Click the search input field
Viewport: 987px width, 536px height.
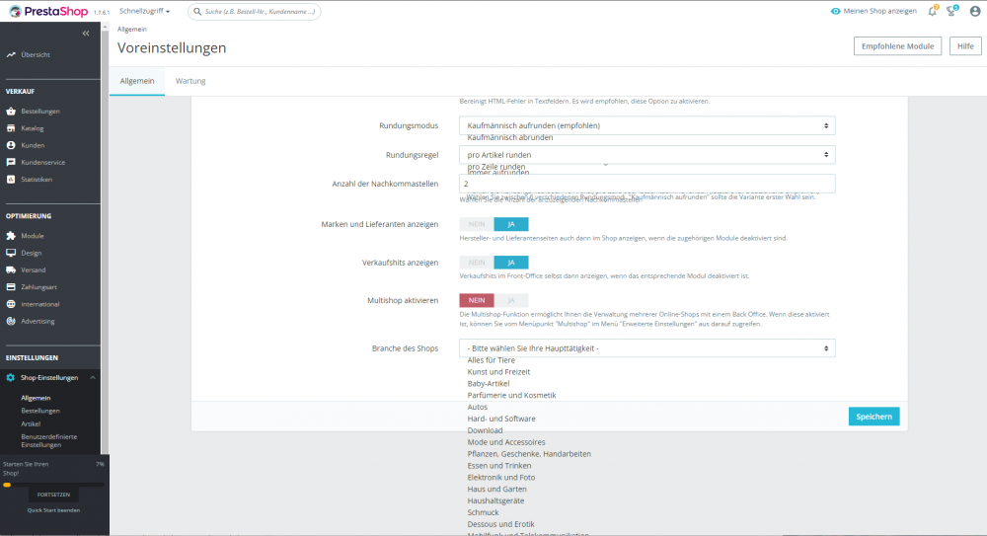(255, 11)
